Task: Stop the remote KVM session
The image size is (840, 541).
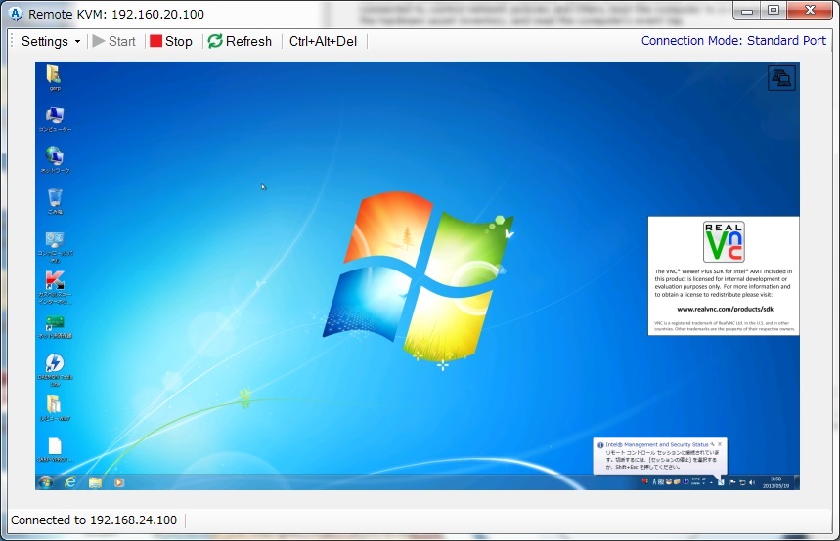Action: point(171,41)
